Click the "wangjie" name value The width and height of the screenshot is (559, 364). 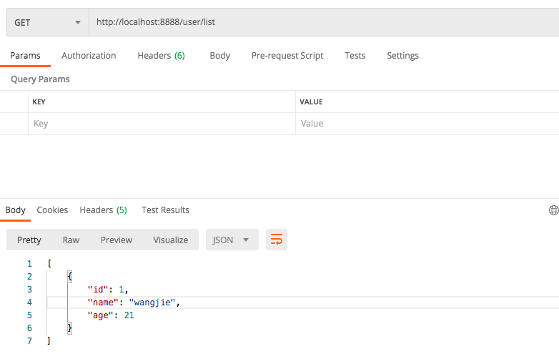152,302
